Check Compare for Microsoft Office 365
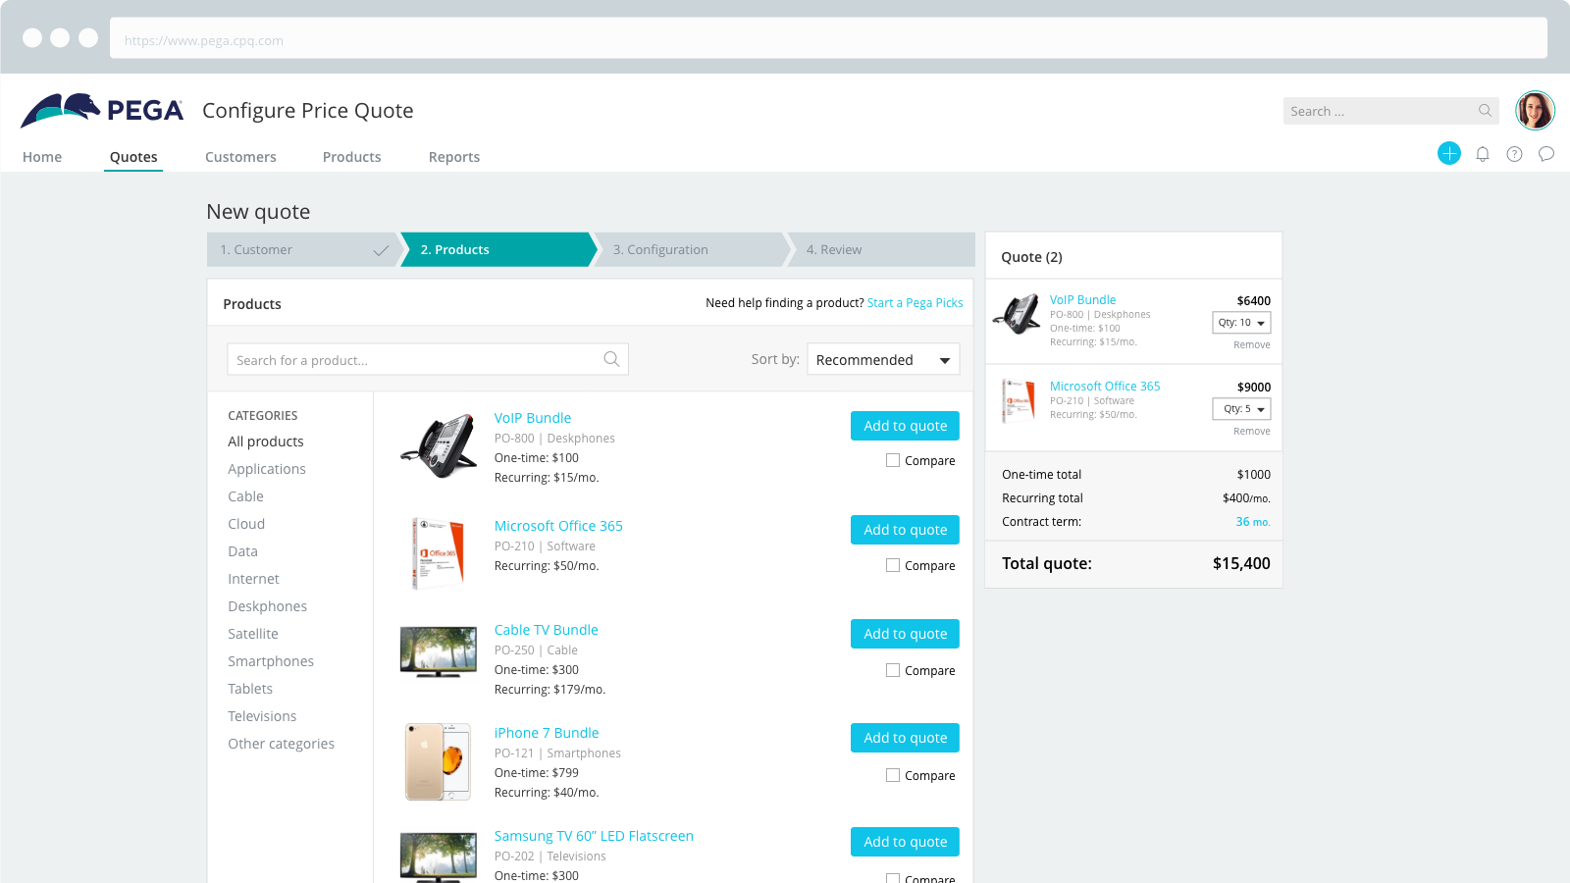Image resolution: width=1570 pixels, height=883 pixels. point(893,565)
